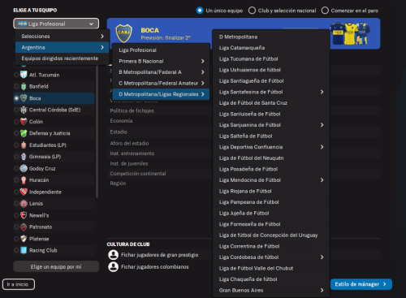Click the Elige un equipo por mí button
The height and width of the screenshot is (298, 406).
tap(56, 266)
